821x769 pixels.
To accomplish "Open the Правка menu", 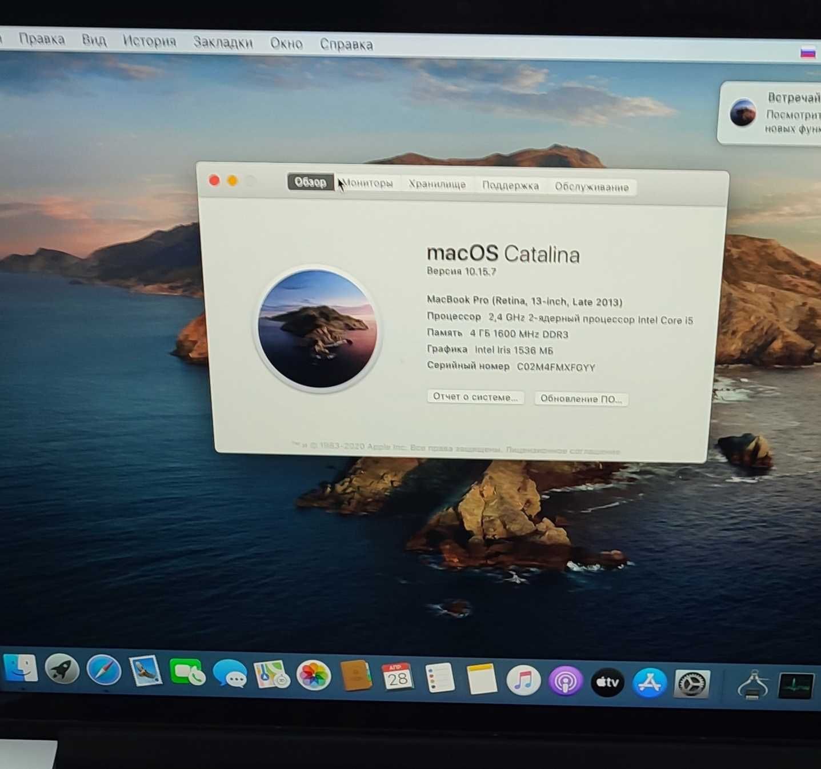I will point(42,39).
